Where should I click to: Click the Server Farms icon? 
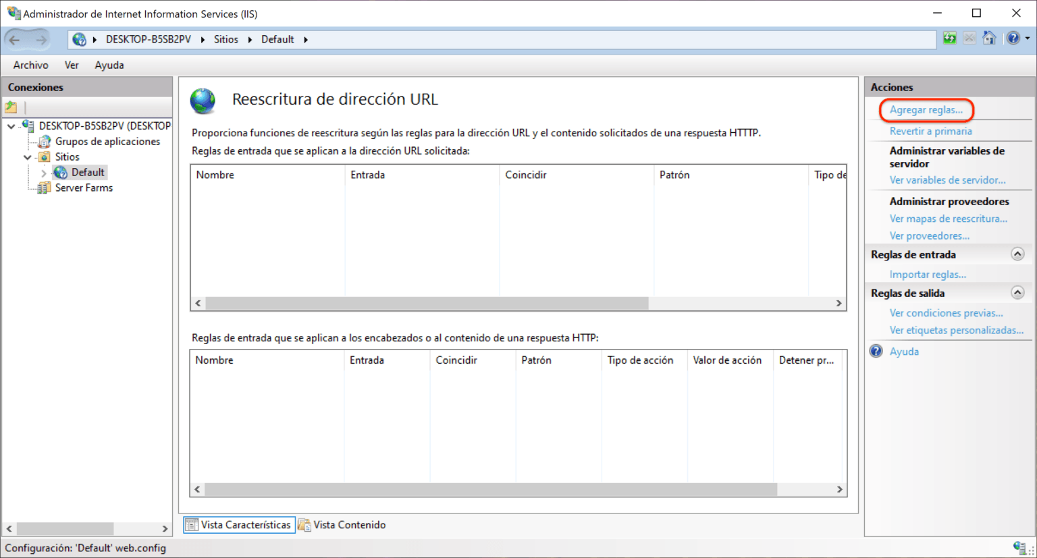pos(45,188)
